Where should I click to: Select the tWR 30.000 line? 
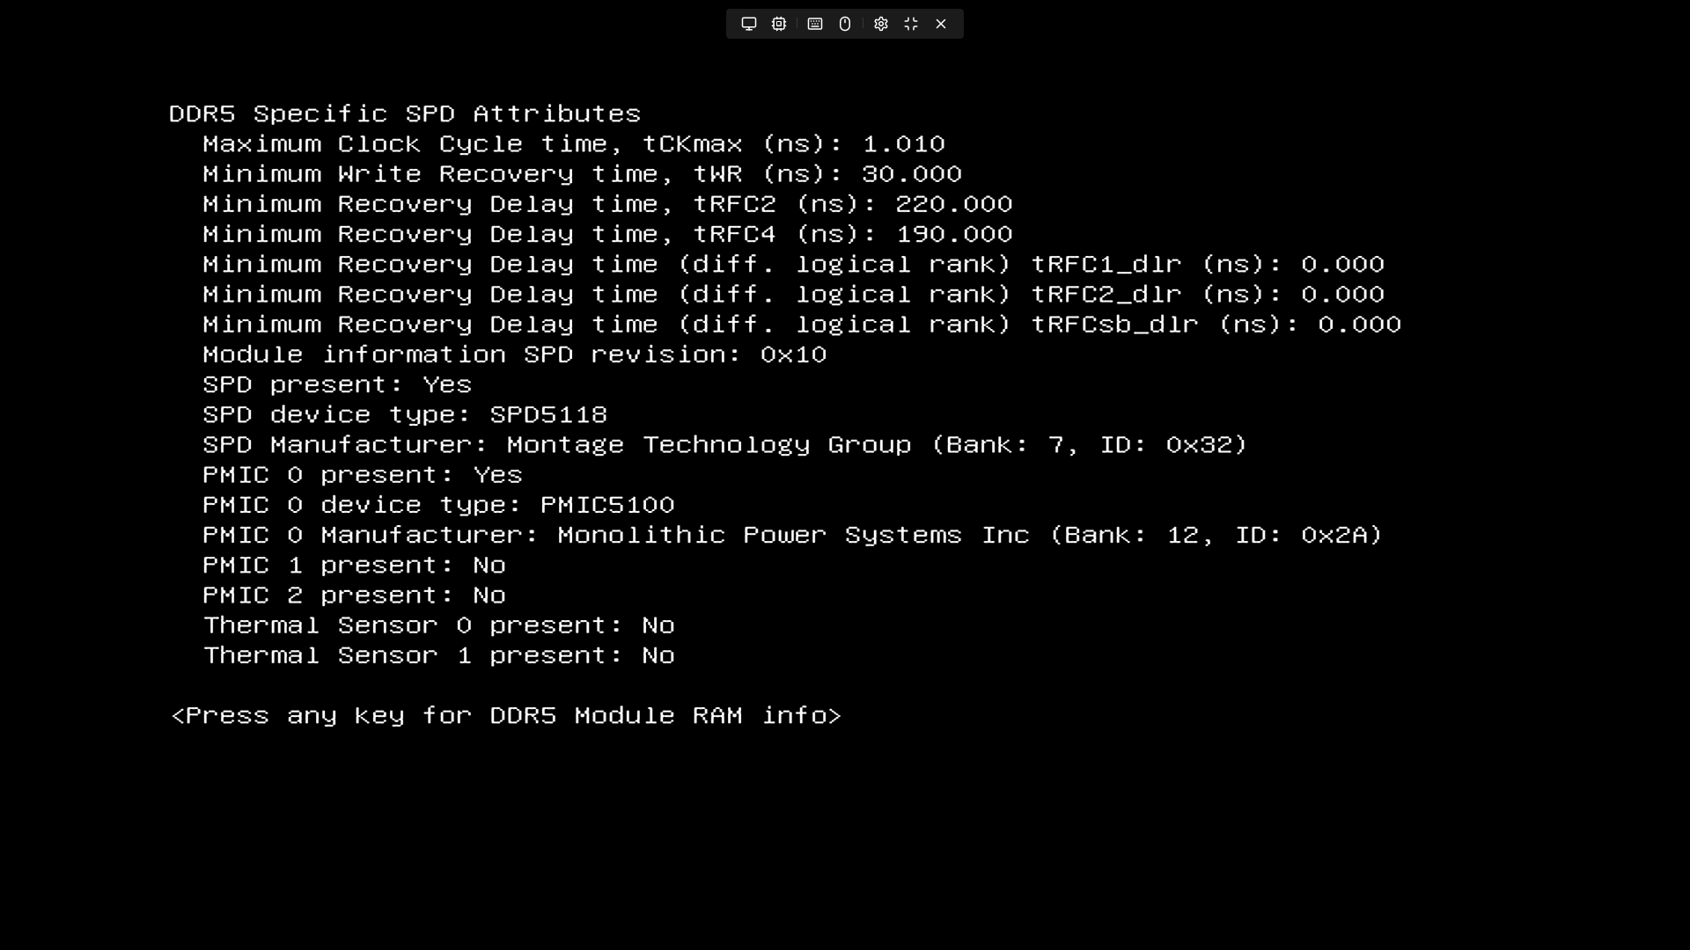(582, 174)
